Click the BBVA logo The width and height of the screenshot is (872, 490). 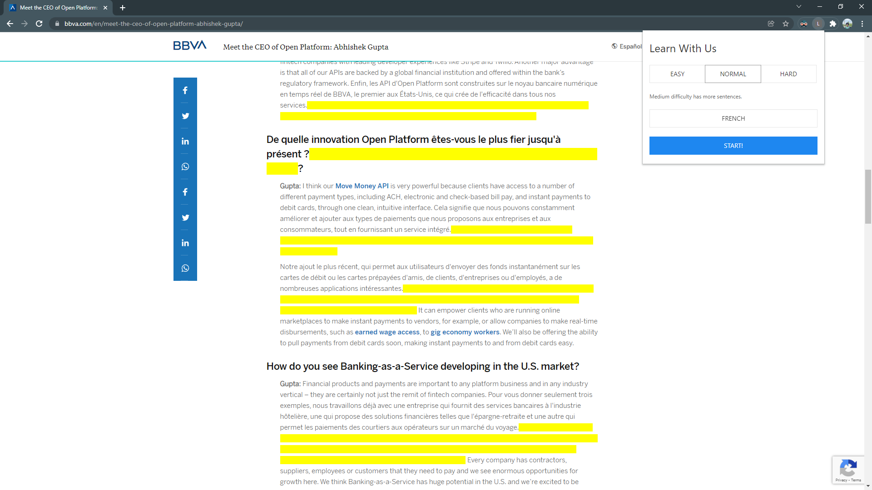[190, 45]
